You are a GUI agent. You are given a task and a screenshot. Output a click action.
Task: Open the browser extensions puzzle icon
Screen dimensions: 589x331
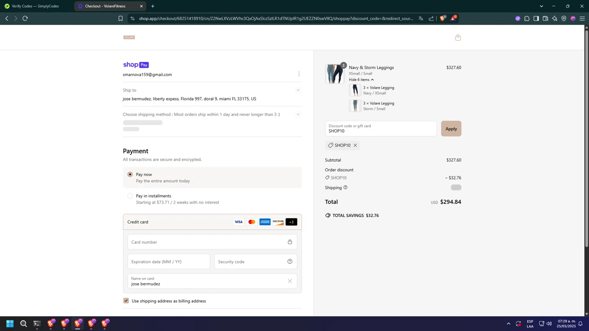(x=527, y=18)
